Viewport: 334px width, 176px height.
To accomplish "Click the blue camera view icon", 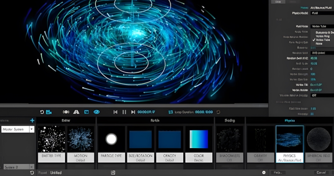I will coord(49,112).
